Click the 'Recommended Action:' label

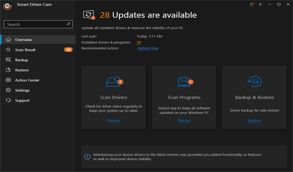click(x=100, y=48)
